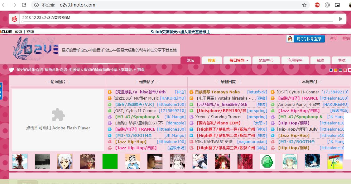Click number 3 icon beside Ambient/Piano 小濑村
351x184 pixels.
273,105
